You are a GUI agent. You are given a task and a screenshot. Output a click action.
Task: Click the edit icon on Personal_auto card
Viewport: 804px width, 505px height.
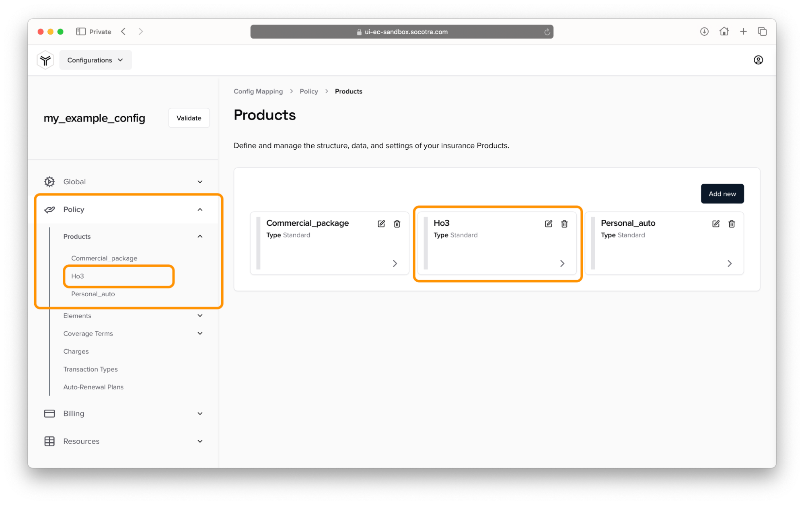coord(716,224)
